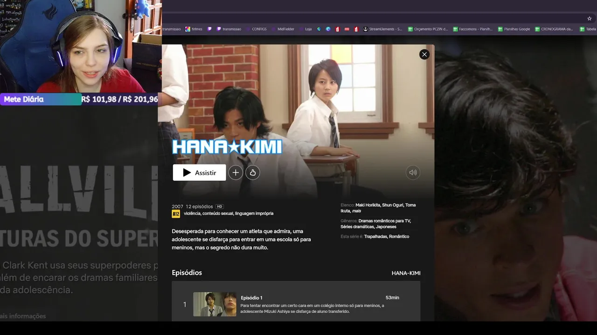Open the 'Planilhas Google' bookmark
Viewport: 597px width, 335px height.
pos(514,29)
